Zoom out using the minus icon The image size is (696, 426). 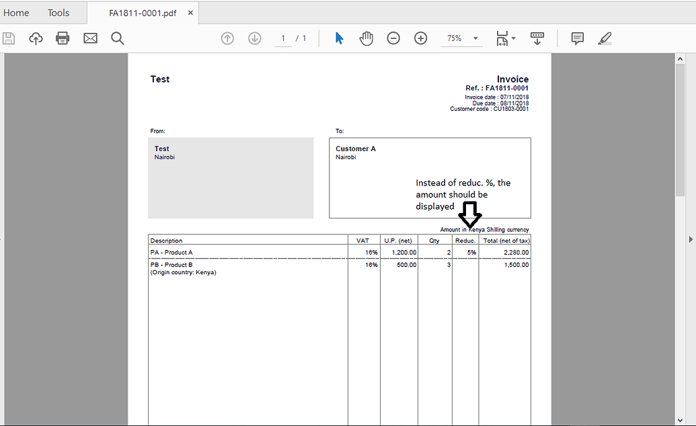[393, 38]
